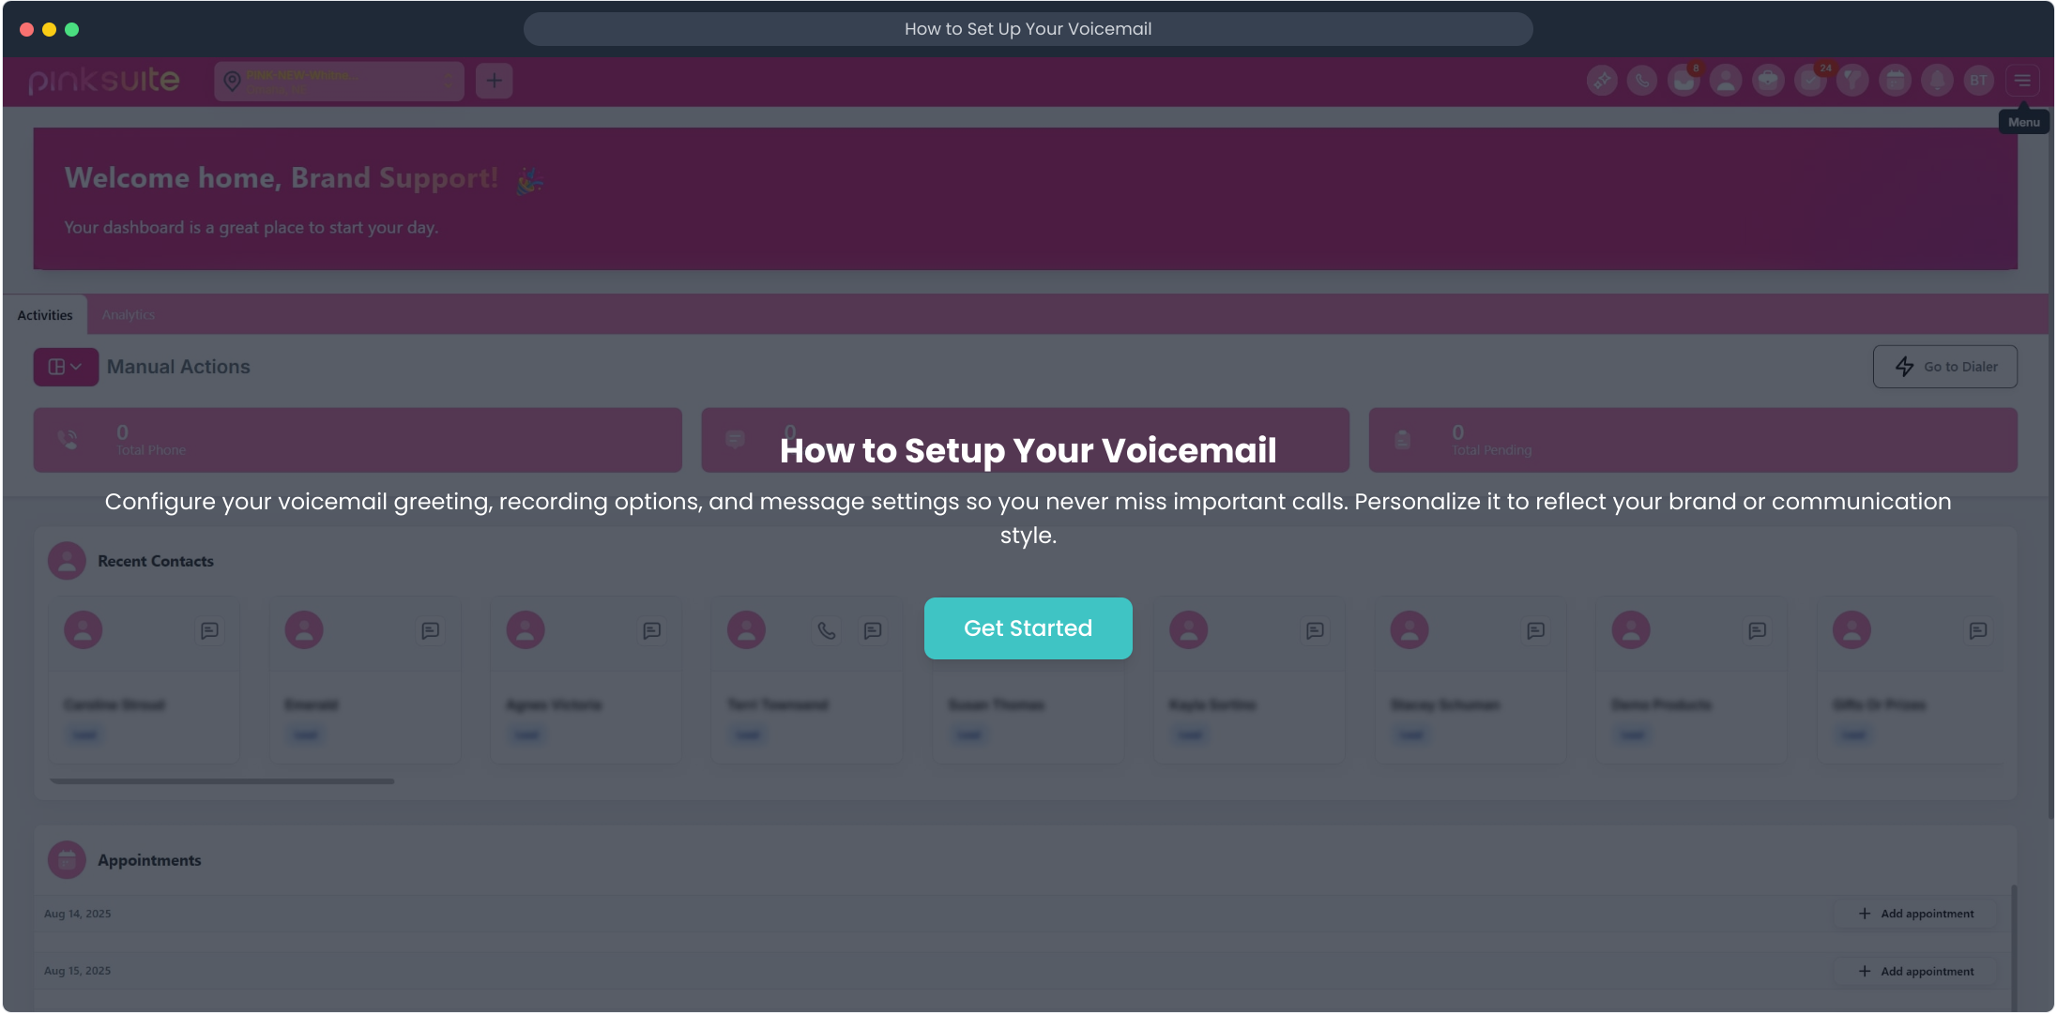
Task: Click the pinksuite logo
Action: 103,81
